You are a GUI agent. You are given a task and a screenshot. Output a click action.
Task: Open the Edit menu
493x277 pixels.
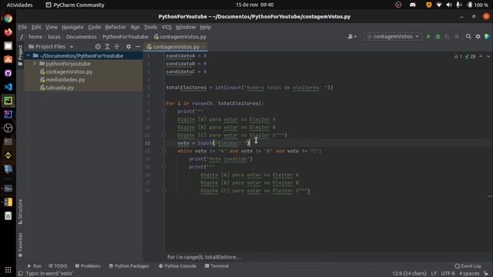[36, 27]
